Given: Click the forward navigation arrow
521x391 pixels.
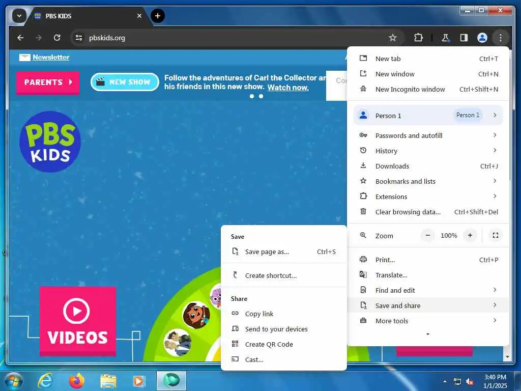Looking at the screenshot, I should pyautogui.click(x=39, y=38).
